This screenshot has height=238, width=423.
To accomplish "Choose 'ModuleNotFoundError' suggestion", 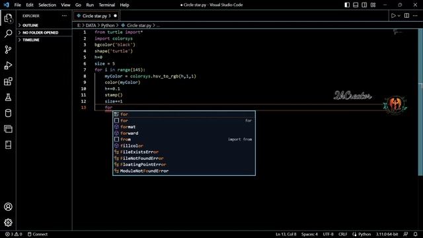I will [184, 171].
